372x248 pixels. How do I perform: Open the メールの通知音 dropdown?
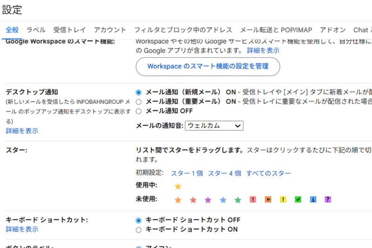tap(214, 126)
